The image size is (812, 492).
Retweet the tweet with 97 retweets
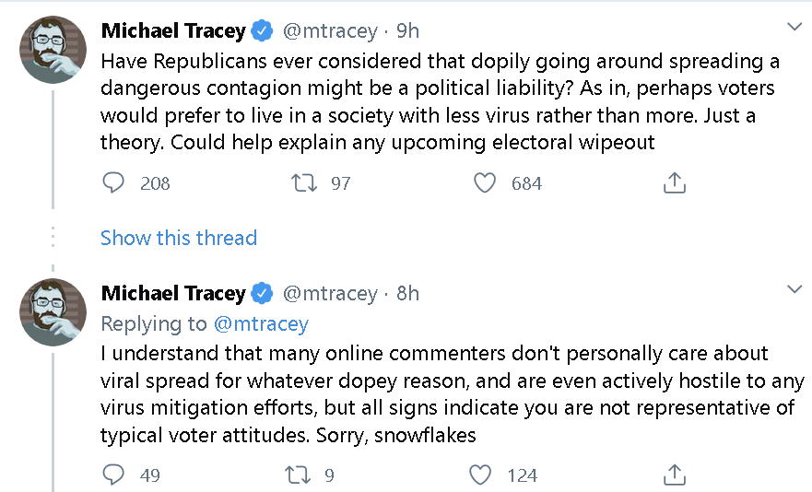(304, 182)
